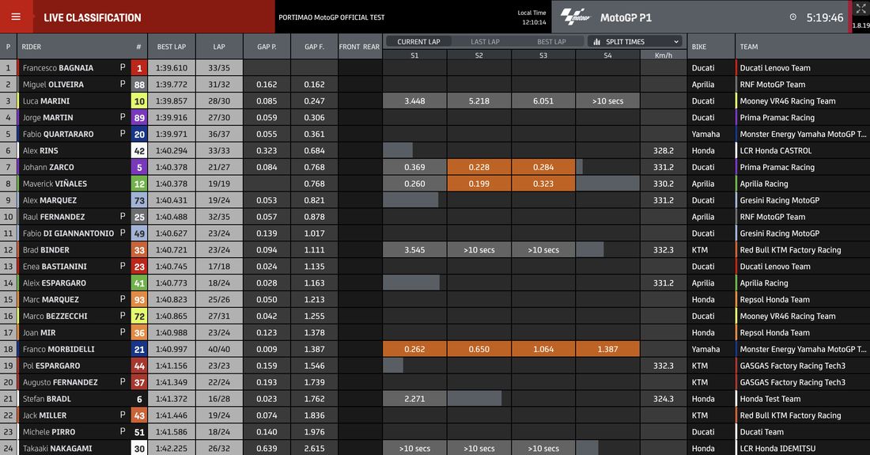Click the Bike column header
Image resolution: width=870 pixels, height=455 pixels.
(x=699, y=47)
